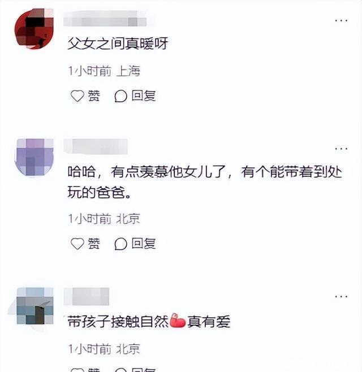Click reply bubble icon under 哈哈，有点羡慕 comment
The image size is (362, 372).
120,244
